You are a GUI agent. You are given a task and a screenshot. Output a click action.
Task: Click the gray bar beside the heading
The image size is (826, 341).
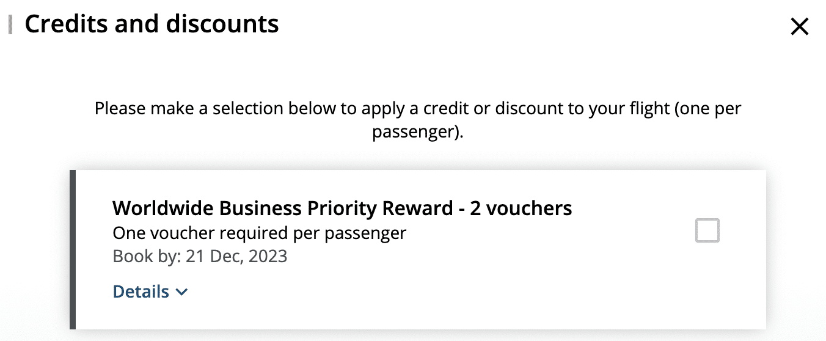(10, 25)
